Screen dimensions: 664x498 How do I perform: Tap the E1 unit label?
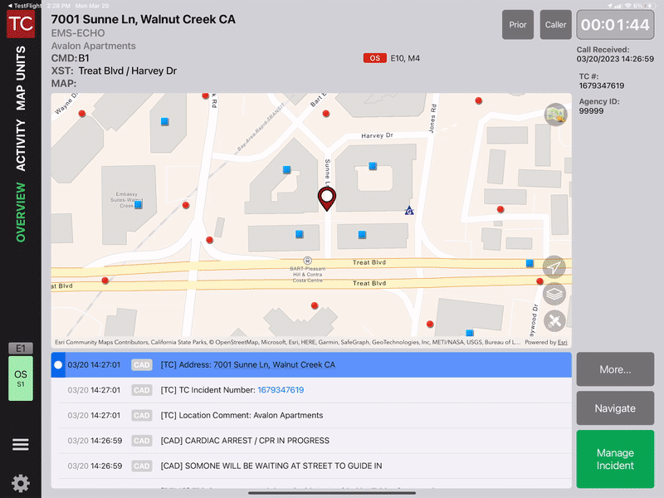coord(21,349)
